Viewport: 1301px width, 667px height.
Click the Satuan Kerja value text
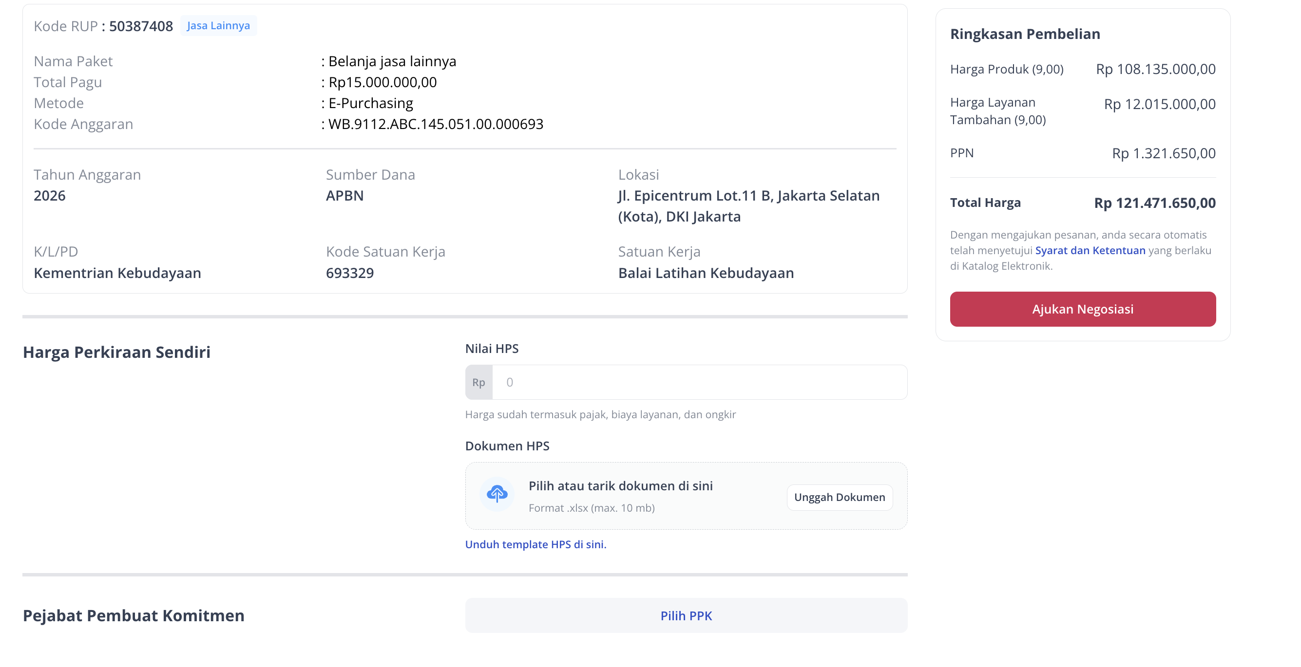[706, 273]
